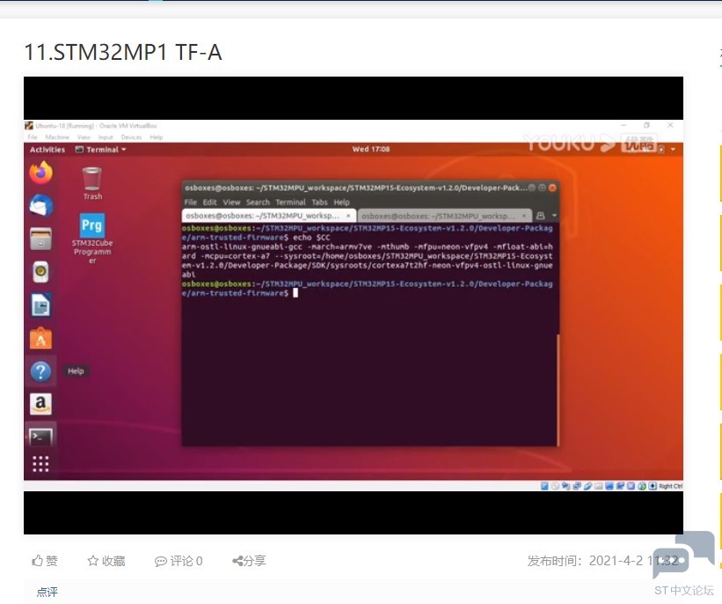Image resolution: width=722 pixels, height=604 pixels.
Task: Open VirtualBox Devices menu
Action: (131, 137)
